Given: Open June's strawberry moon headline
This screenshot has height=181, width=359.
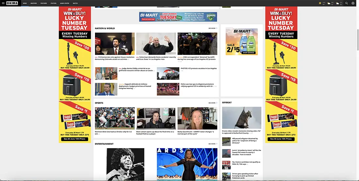Looking at the screenshot, I should [x=246, y=152].
